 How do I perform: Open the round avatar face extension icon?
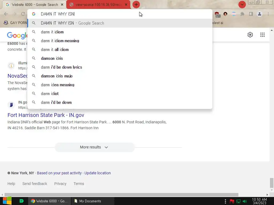tap(225, 14)
